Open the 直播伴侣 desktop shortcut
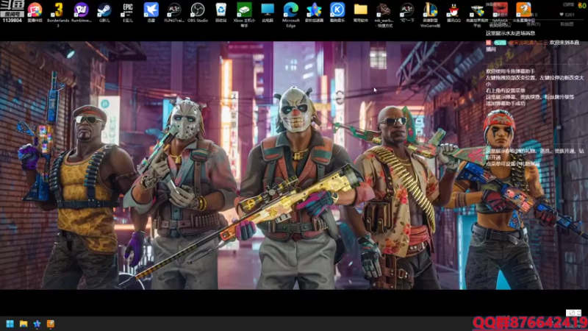Image resolution: width=588 pixels, height=331 pixels. tap(35, 12)
